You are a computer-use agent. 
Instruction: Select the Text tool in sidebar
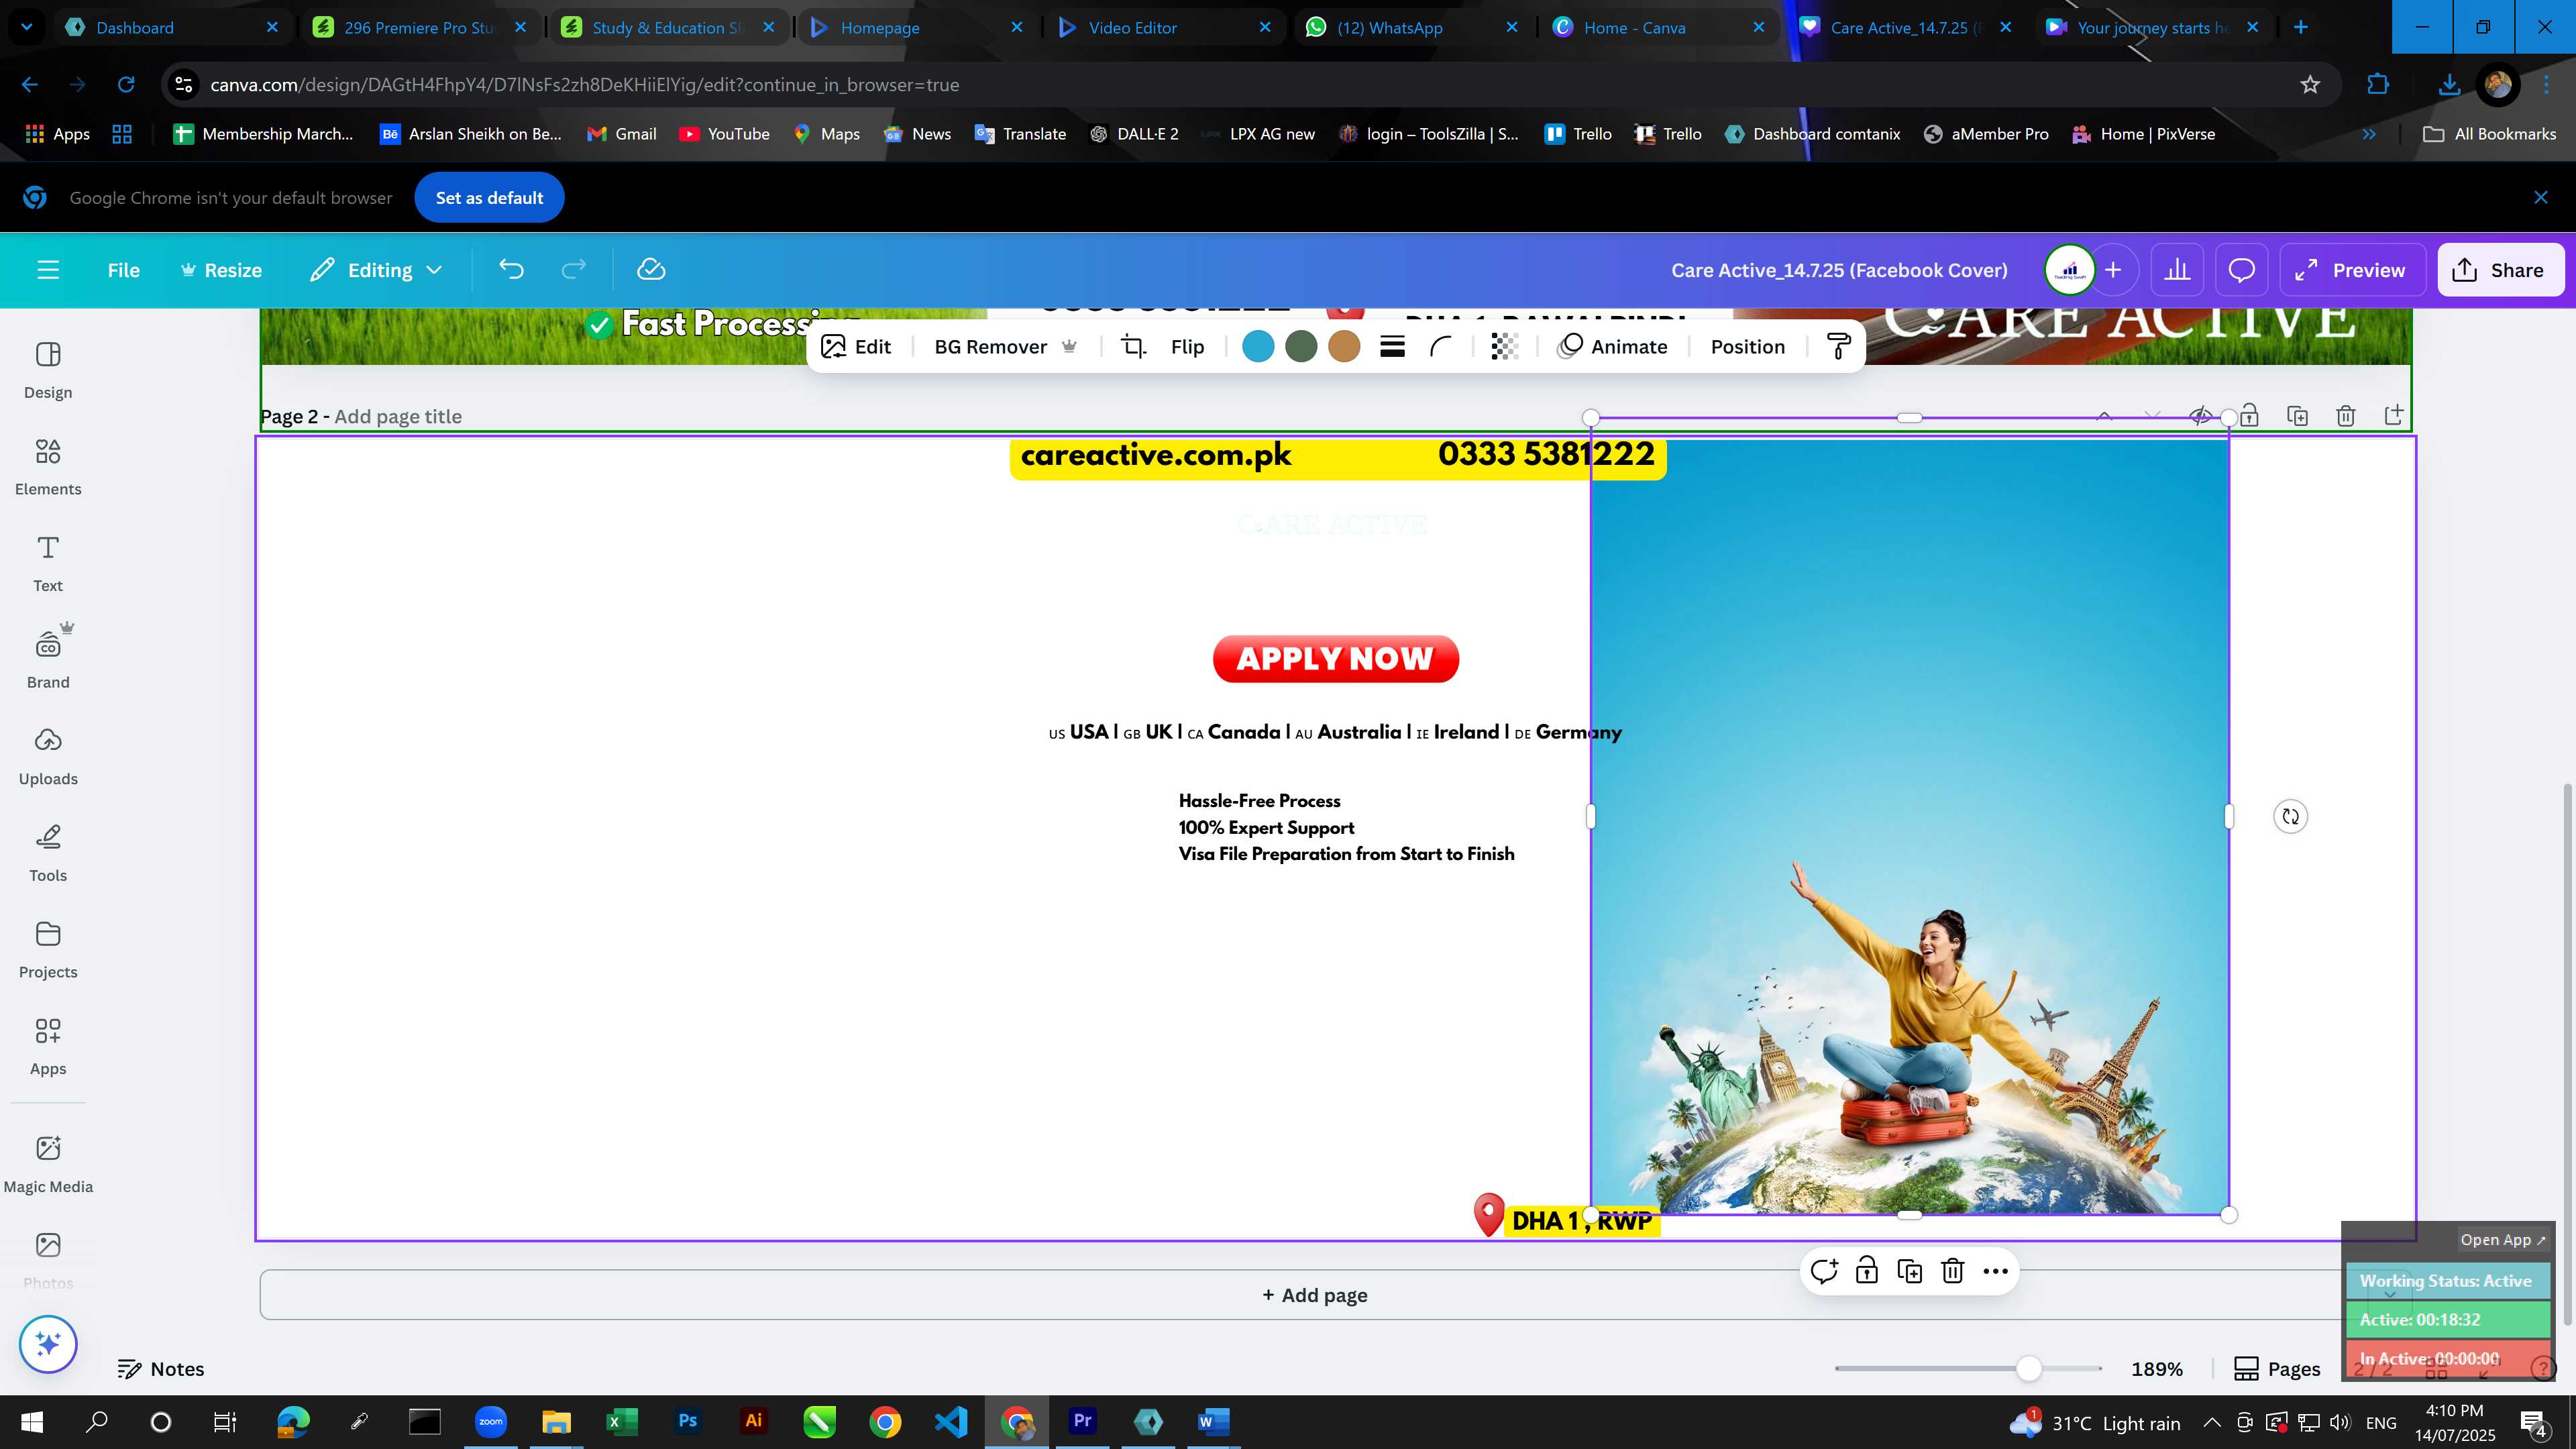[48, 564]
